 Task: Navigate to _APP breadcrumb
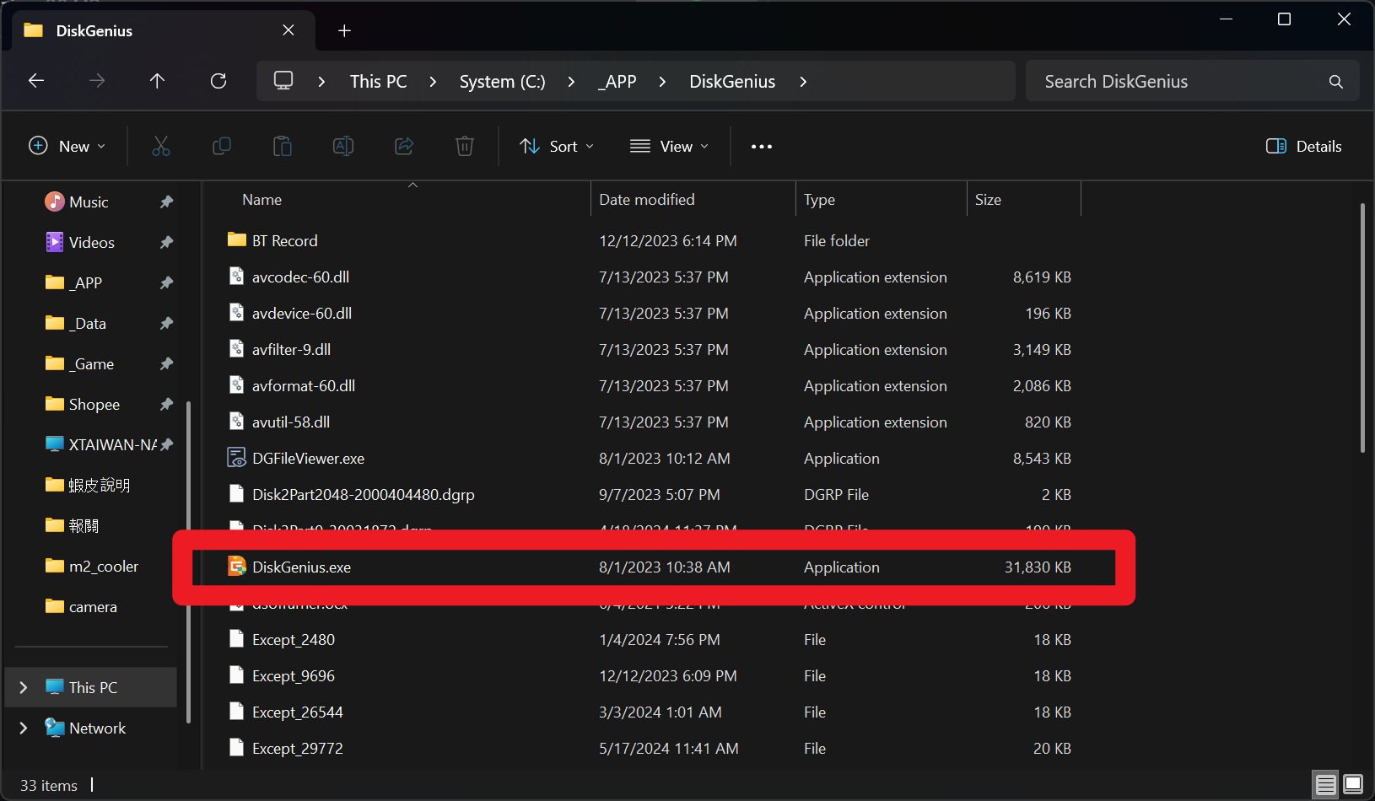tap(617, 82)
